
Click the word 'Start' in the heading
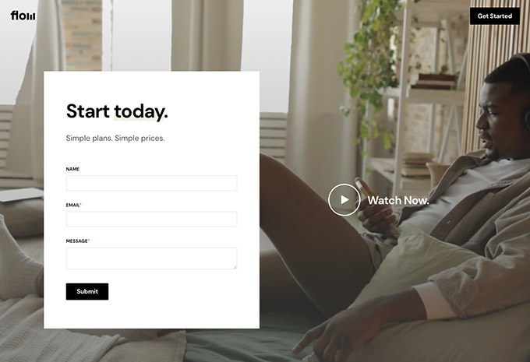pos(88,111)
